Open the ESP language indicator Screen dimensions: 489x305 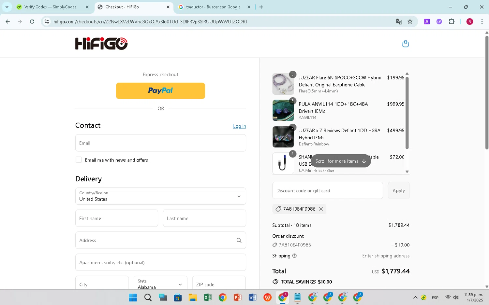435,298
